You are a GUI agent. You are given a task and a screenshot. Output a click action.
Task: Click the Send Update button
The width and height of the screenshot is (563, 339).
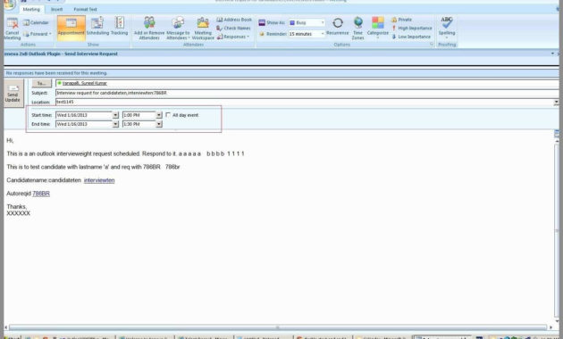point(13,93)
